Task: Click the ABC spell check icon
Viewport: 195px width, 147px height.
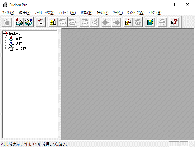Action: (138, 22)
